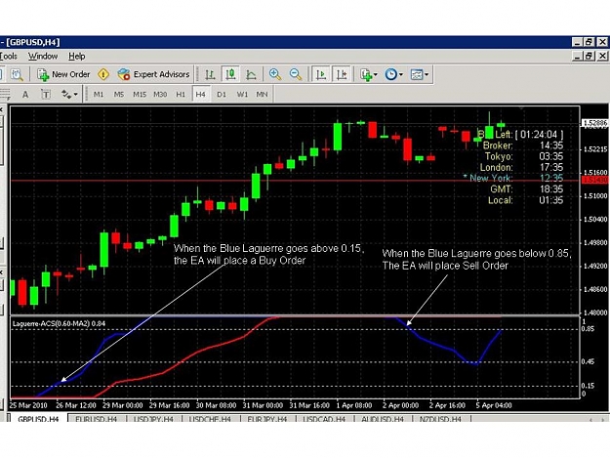Switch to H1 timeframe
Image resolution: width=610 pixels, height=458 pixels.
coord(181,94)
